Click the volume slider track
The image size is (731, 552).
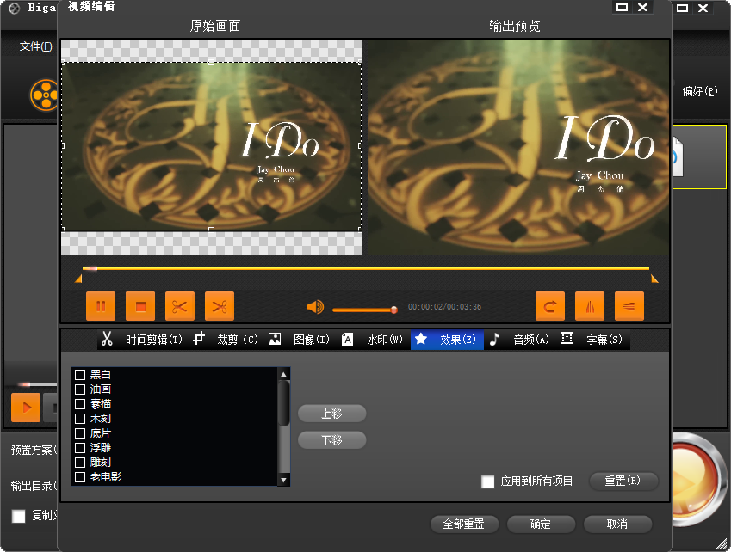coord(362,310)
